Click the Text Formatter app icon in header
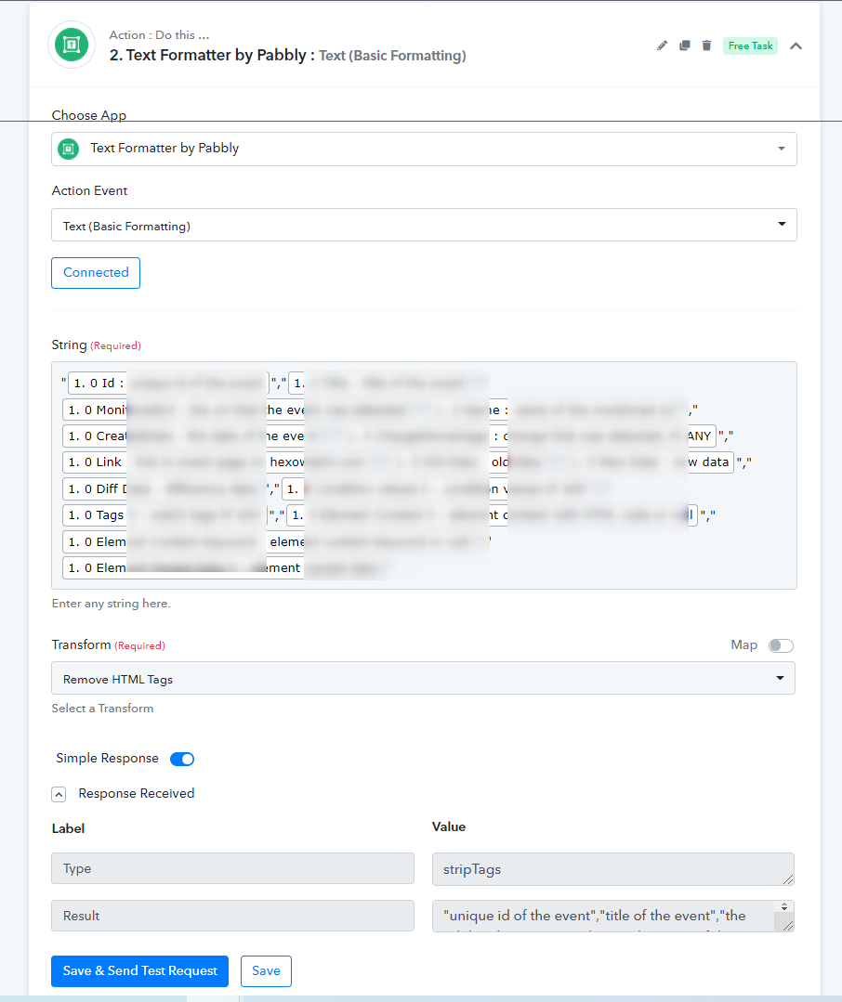This screenshot has height=1002, width=842. coord(72,45)
